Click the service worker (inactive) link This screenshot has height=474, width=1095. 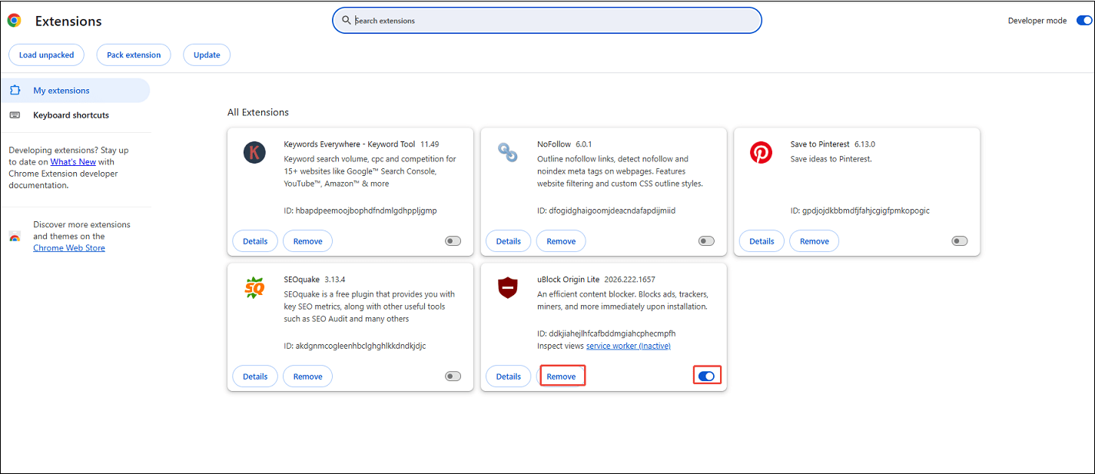pos(628,346)
